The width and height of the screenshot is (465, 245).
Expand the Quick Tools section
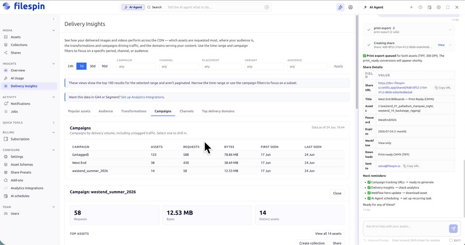click(53, 122)
